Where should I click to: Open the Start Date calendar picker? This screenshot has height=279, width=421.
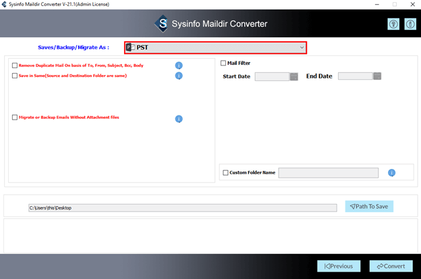pos(294,76)
